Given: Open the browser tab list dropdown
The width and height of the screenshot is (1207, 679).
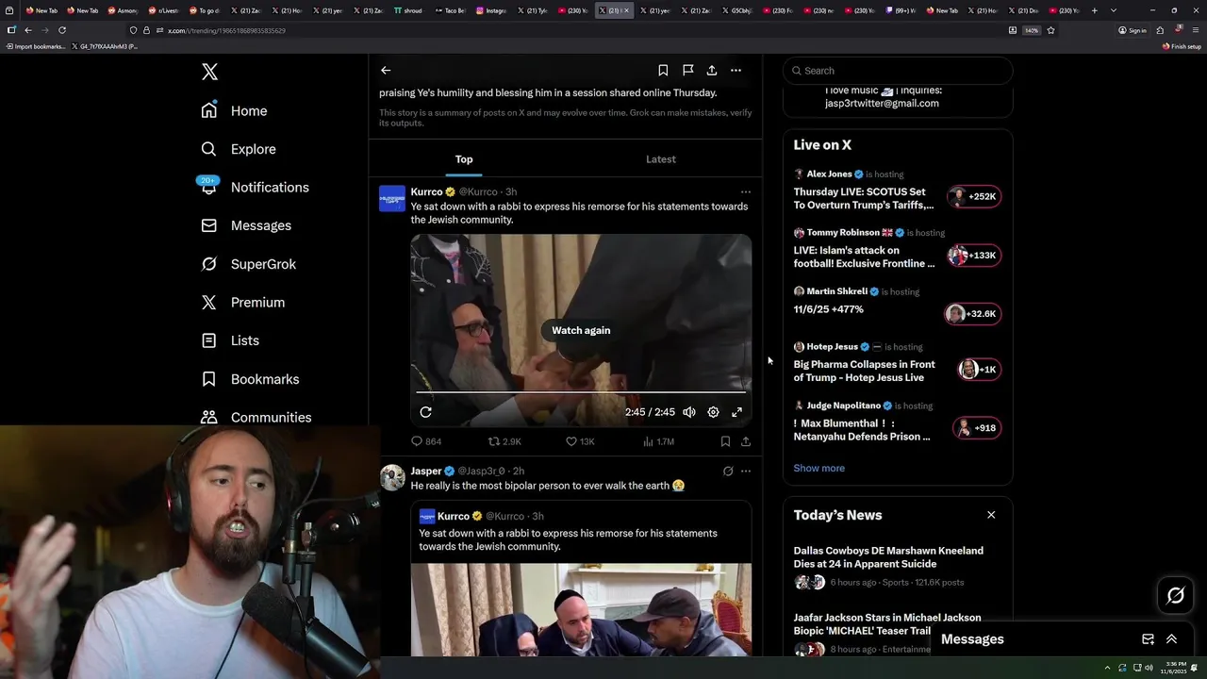Looking at the screenshot, I should (1114, 10).
